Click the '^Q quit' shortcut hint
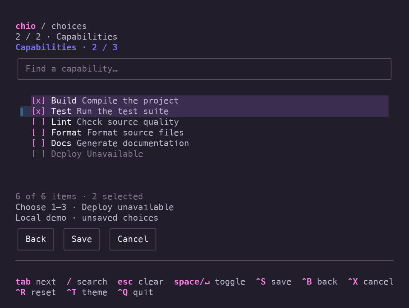 pyautogui.click(x=135, y=293)
